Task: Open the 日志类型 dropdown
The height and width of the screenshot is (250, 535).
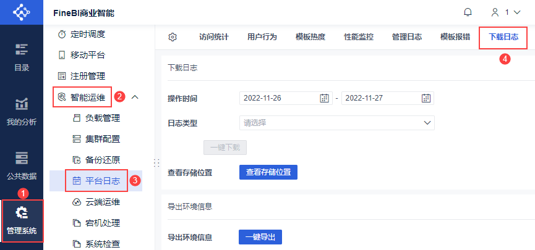Action: [x=336, y=123]
